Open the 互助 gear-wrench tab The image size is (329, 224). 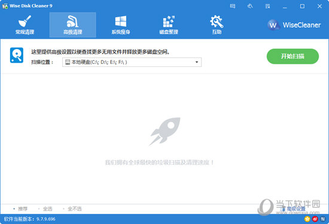(x=217, y=25)
